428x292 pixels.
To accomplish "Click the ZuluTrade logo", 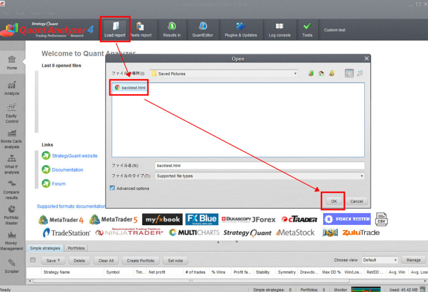I will click(x=361, y=233).
